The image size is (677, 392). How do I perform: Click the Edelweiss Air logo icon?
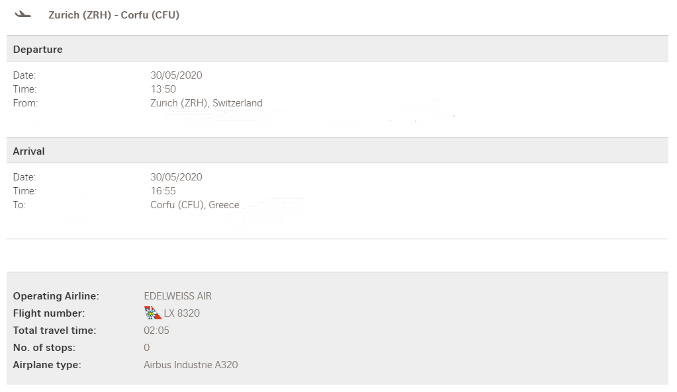153,313
